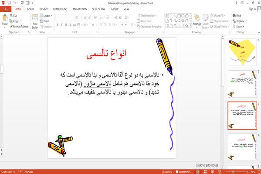
Task: Open the Shape Effects dropdown
Action: tap(220, 27)
